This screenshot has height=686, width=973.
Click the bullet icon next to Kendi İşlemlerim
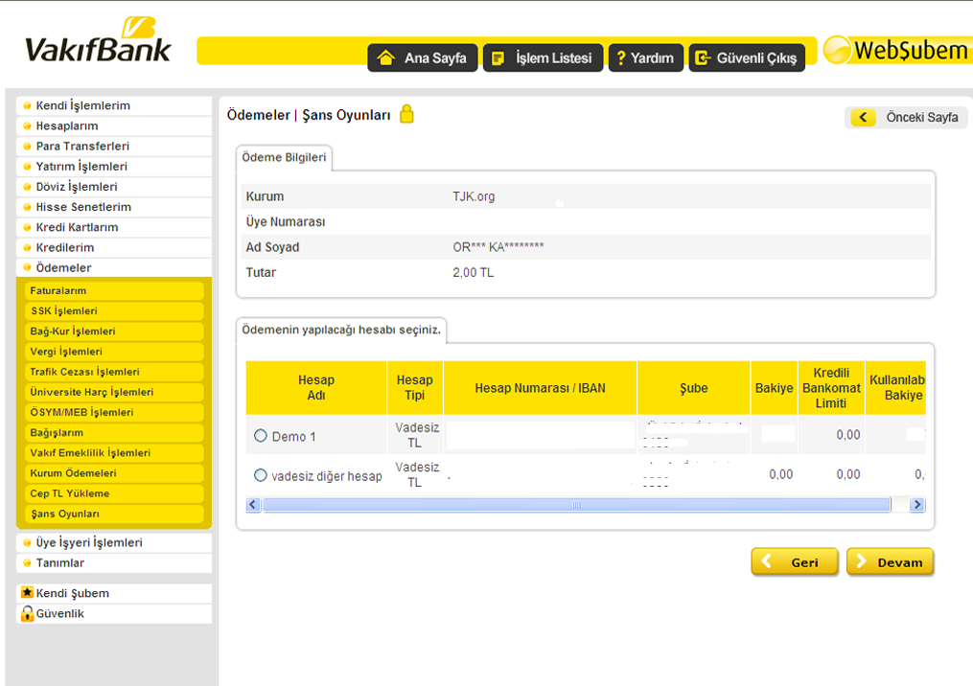27,106
